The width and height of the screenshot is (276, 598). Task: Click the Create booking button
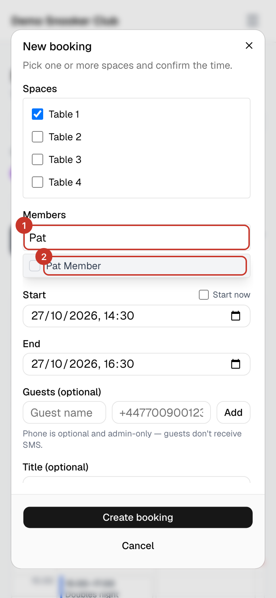pos(138,518)
